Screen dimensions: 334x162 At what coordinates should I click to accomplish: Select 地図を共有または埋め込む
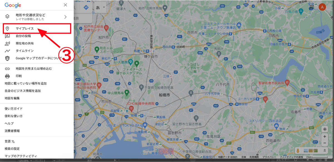click(x=34, y=69)
